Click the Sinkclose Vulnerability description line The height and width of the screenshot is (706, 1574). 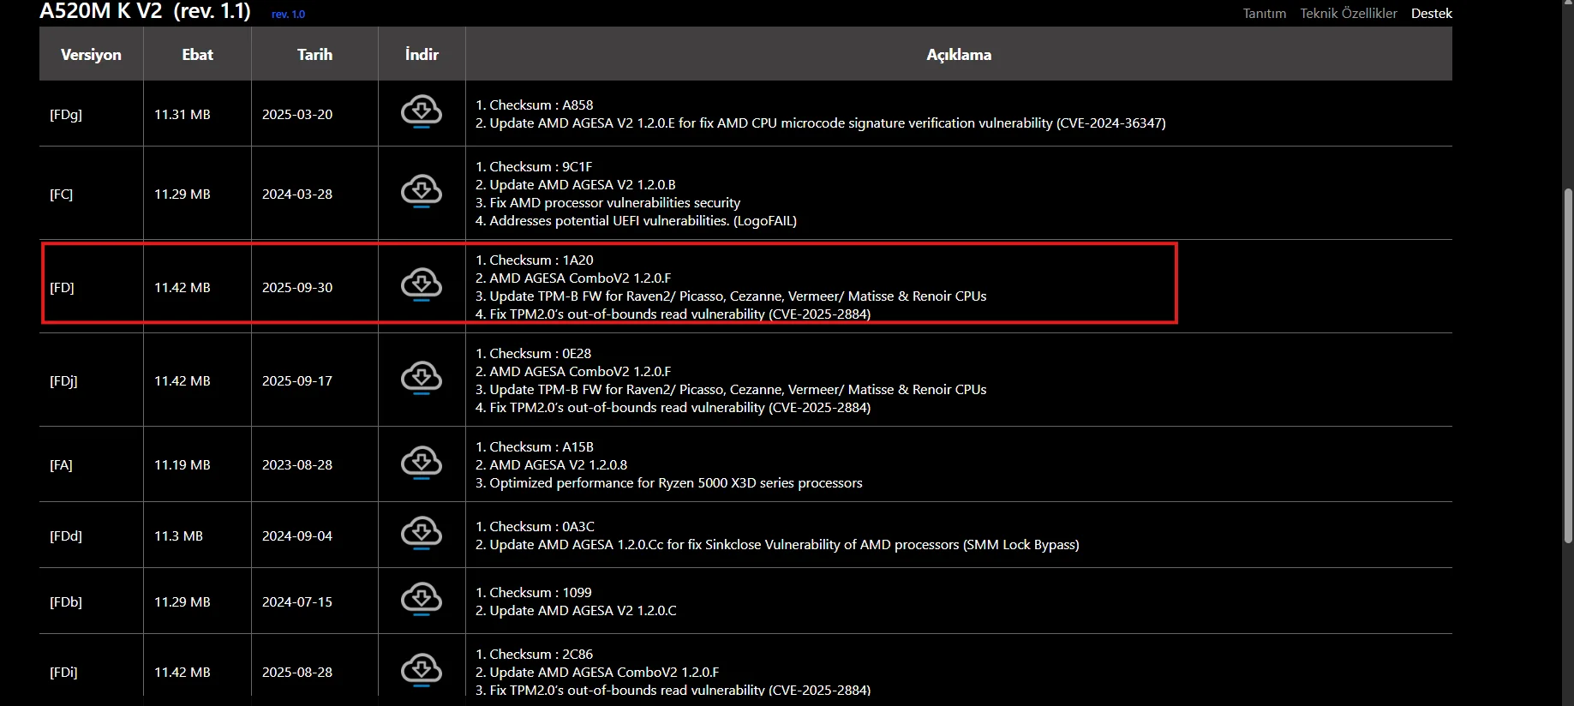click(777, 544)
